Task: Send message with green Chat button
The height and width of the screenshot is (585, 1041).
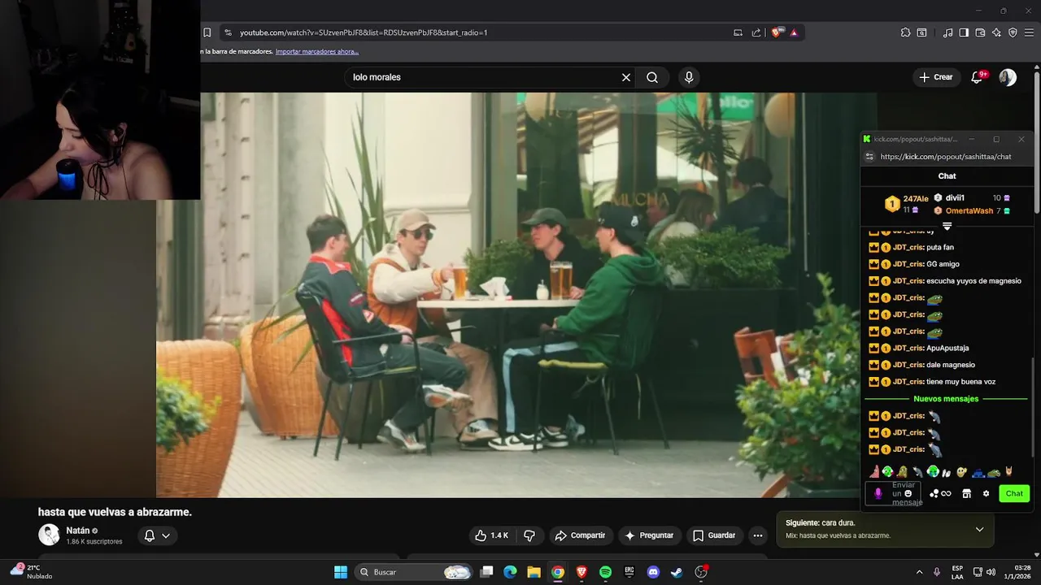Action: coord(1014,493)
